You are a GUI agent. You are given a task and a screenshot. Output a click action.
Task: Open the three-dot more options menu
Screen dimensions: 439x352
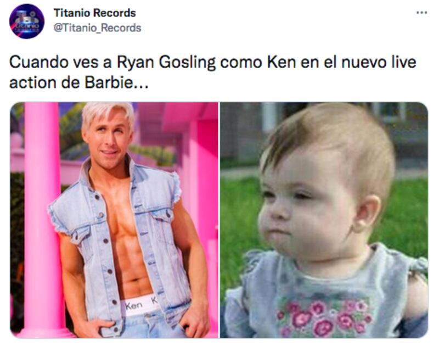click(421, 13)
